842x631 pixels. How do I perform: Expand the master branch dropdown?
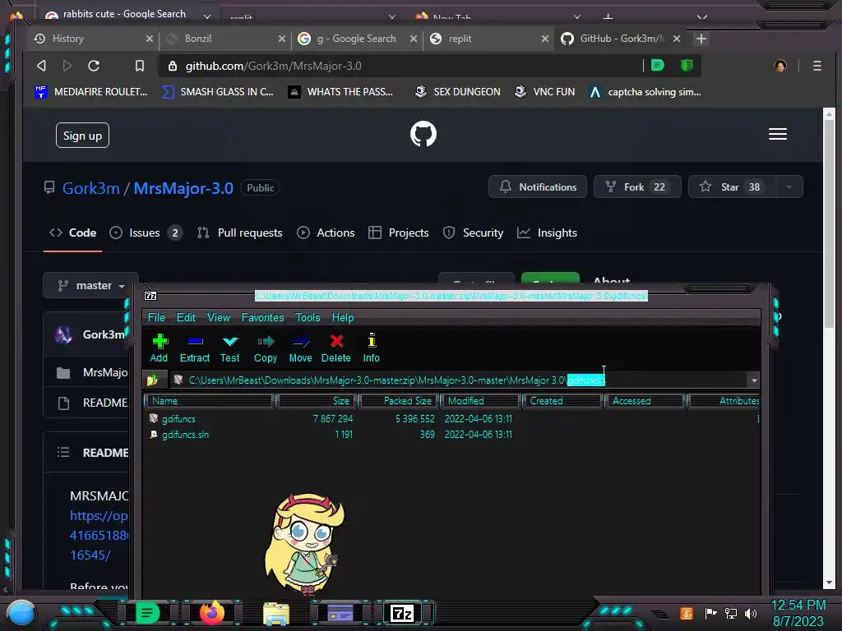(90, 285)
